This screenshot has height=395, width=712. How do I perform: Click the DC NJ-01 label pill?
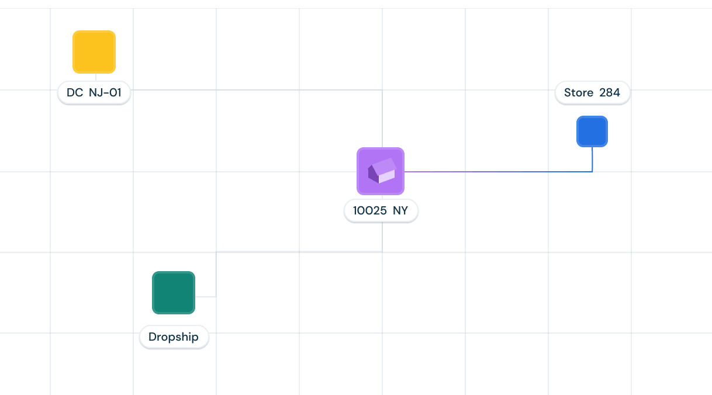pos(94,92)
